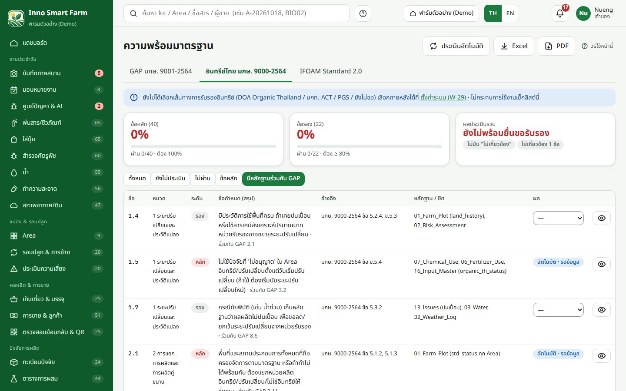Viewport: 626px width, 391px height.
Task: Open the notifications bell
Action: pyautogui.click(x=560, y=13)
